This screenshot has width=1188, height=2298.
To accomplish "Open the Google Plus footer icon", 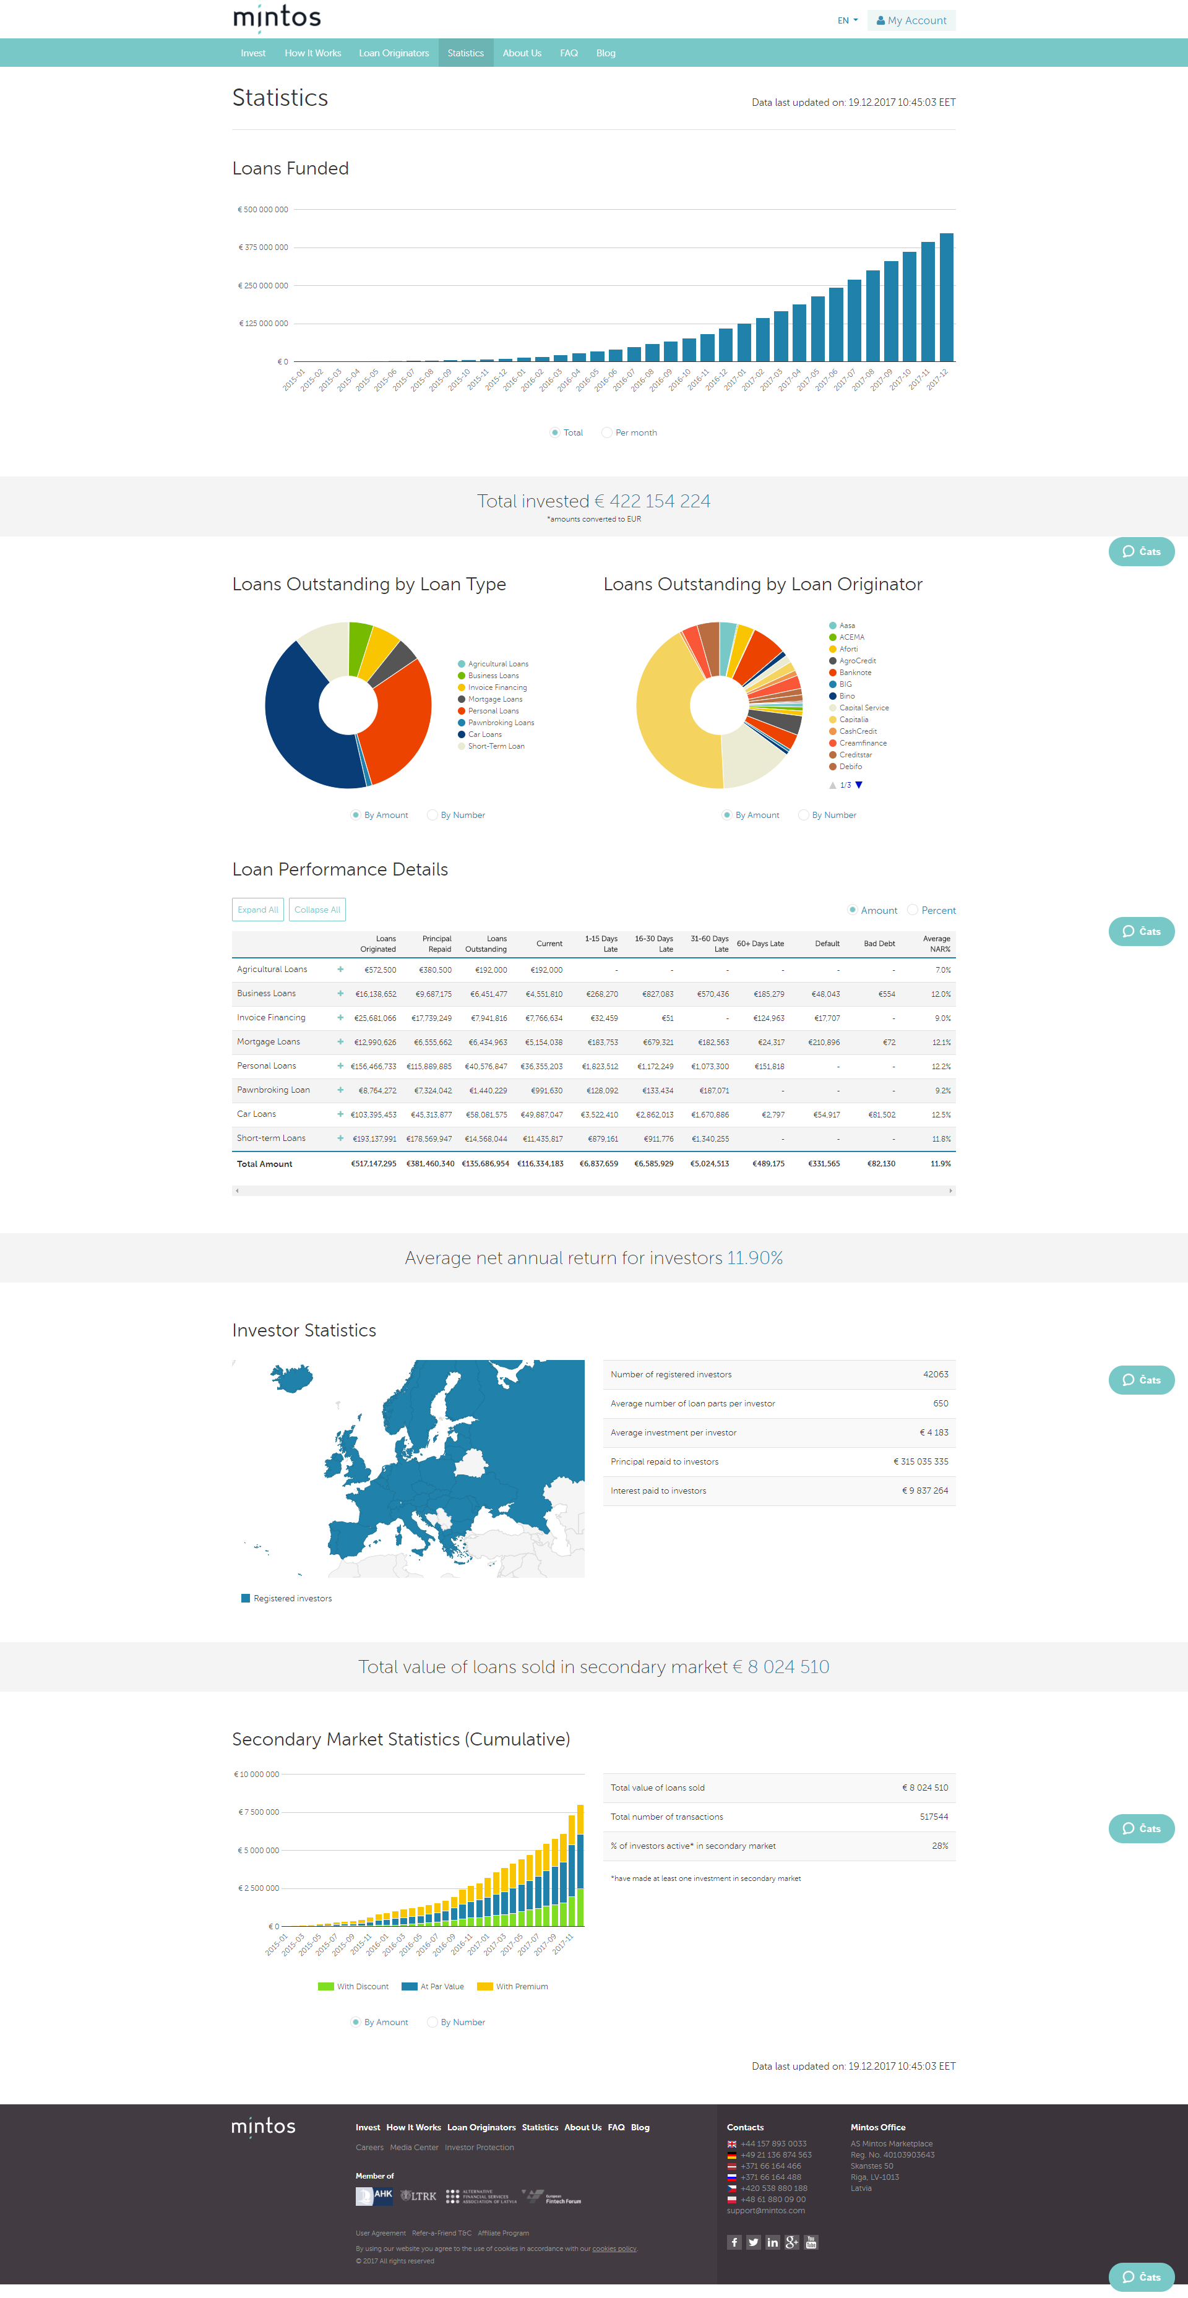I will (792, 2242).
